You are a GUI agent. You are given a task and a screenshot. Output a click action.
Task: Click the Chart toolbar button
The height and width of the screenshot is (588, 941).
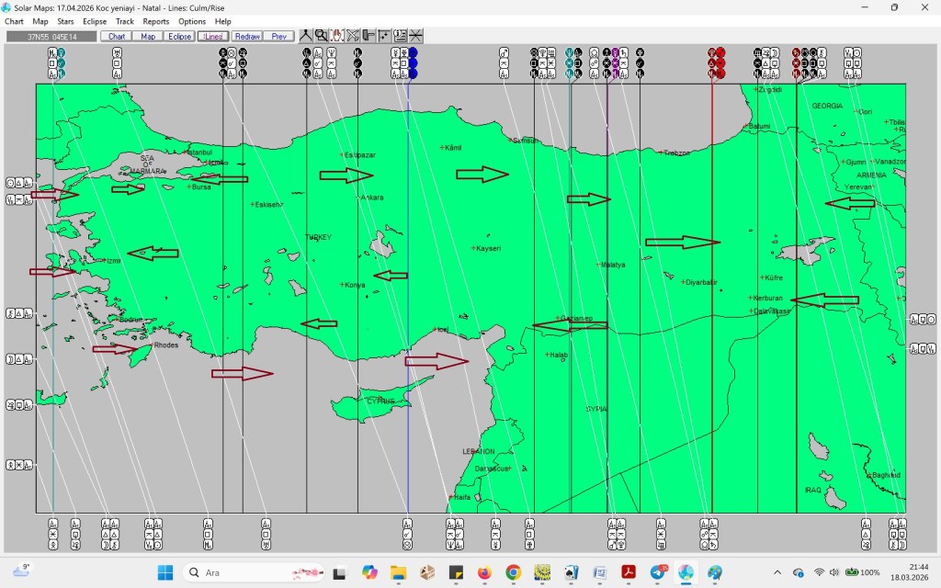click(117, 37)
